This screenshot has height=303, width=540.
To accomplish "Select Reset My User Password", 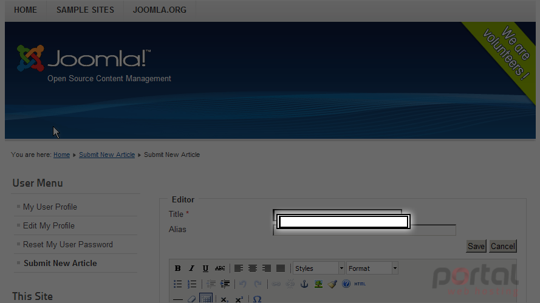I will point(68,245).
